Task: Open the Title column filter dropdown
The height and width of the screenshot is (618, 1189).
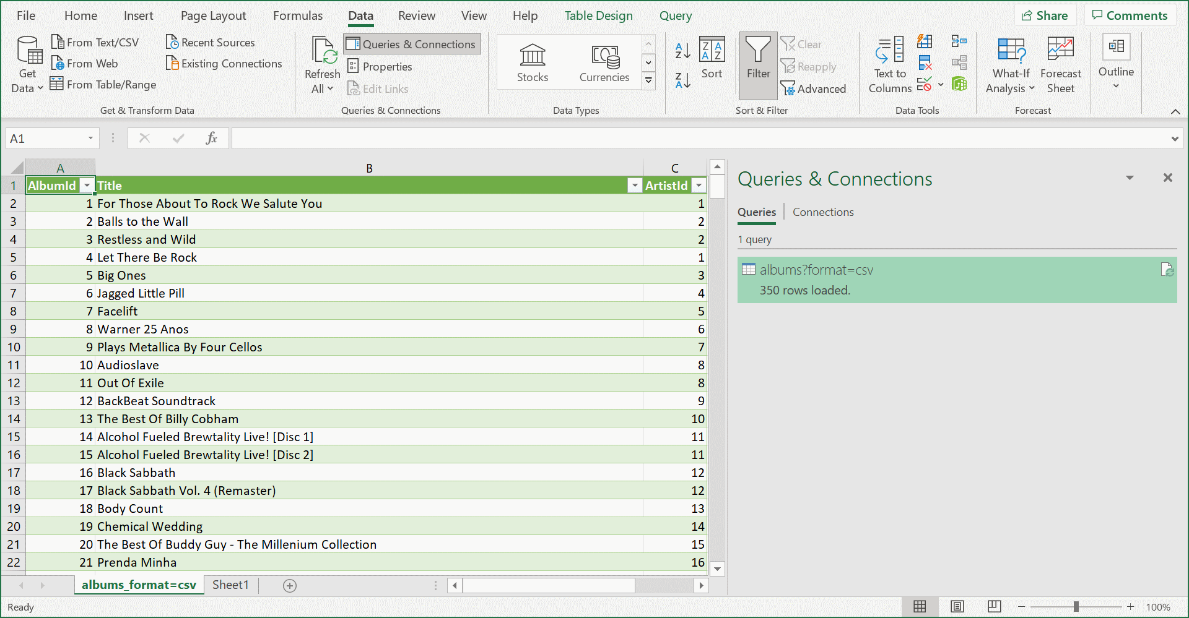Action: coord(635,186)
